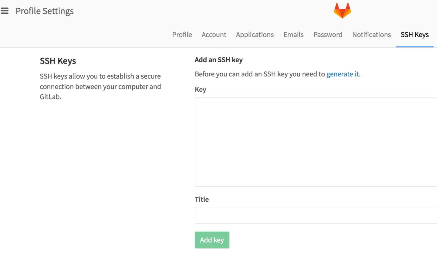Switch to the Profile tab

pos(182,35)
